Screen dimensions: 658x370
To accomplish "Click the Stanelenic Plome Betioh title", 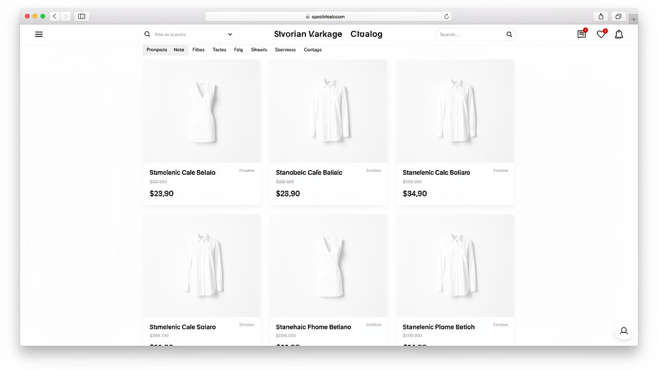I will (438, 327).
